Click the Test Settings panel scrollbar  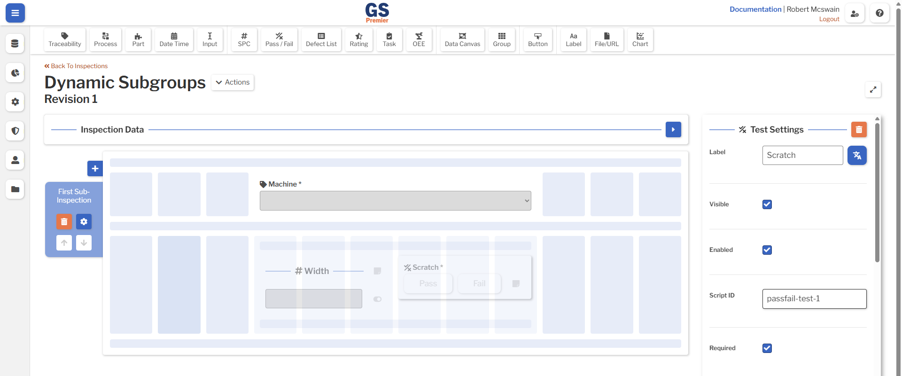coord(877,193)
